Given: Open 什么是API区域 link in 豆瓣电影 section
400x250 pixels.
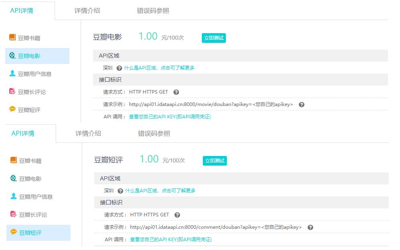Looking at the screenshot, I should click(x=159, y=68).
